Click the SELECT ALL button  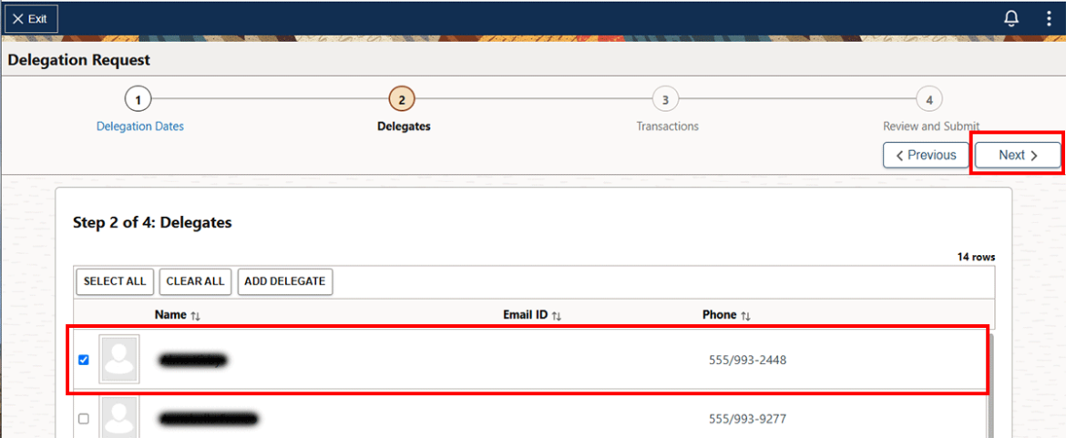click(115, 281)
